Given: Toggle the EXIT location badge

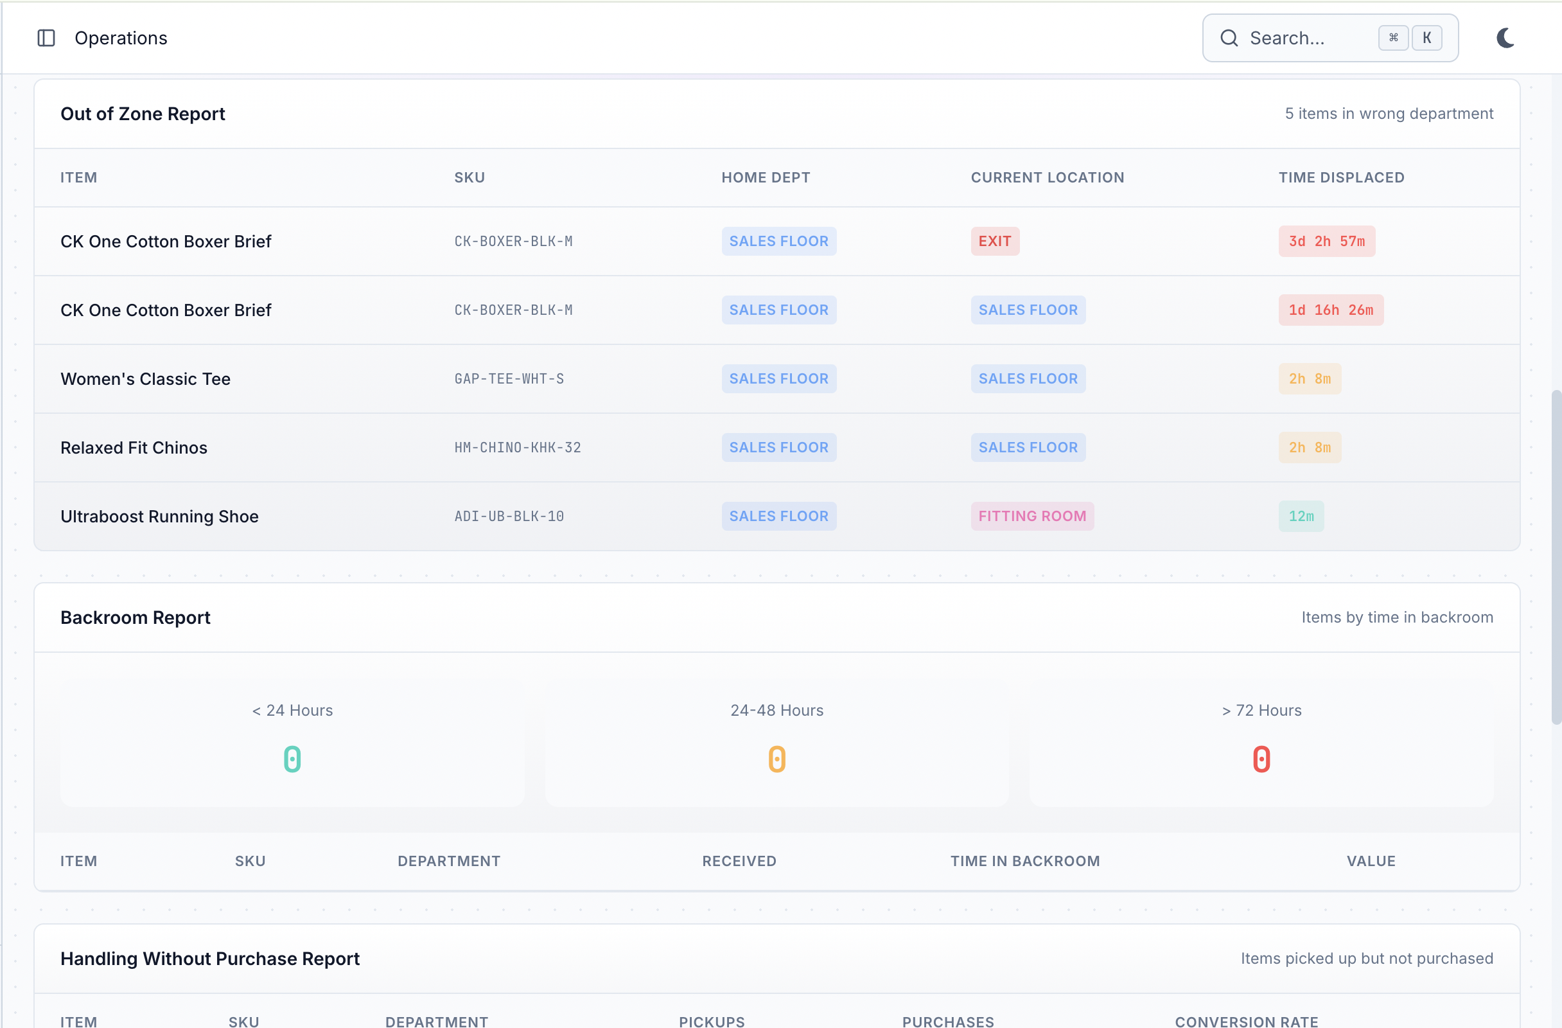Looking at the screenshot, I should 995,241.
